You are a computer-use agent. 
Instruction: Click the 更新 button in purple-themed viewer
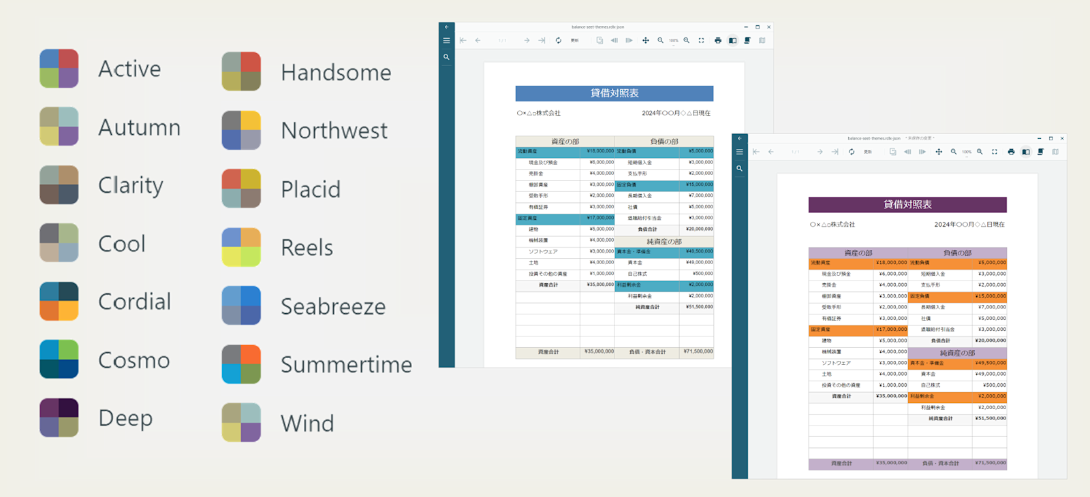coord(868,152)
